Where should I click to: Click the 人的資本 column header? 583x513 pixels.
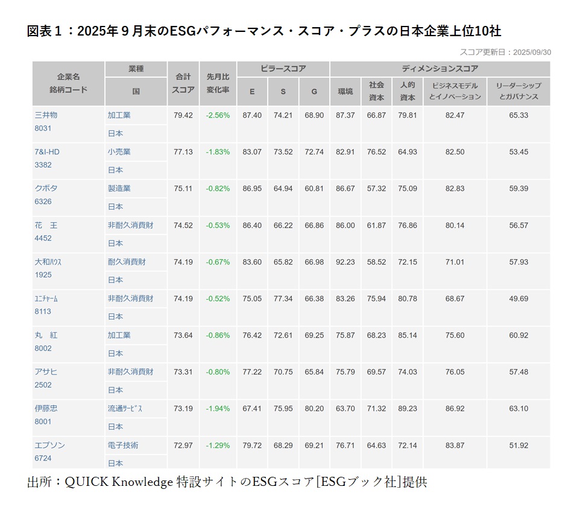click(x=408, y=91)
